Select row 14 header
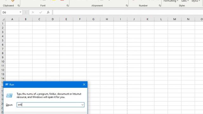This screenshot has width=203, height=114. pos(3,79)
